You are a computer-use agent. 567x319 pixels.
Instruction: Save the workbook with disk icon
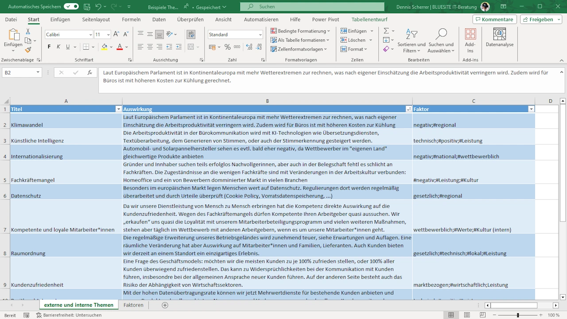tap(87, 7)
